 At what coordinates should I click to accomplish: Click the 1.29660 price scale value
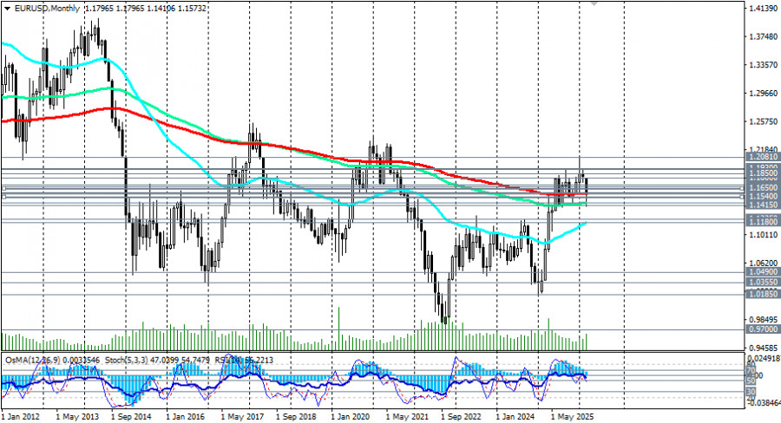coord(764,94)
